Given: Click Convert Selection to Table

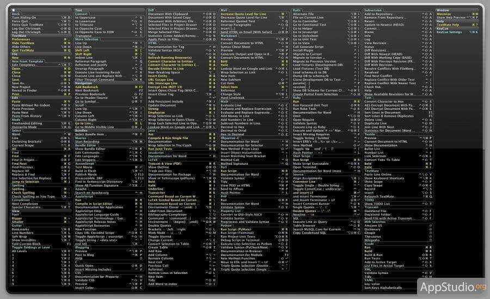Looking at the screenshot, I should point(168,244).
